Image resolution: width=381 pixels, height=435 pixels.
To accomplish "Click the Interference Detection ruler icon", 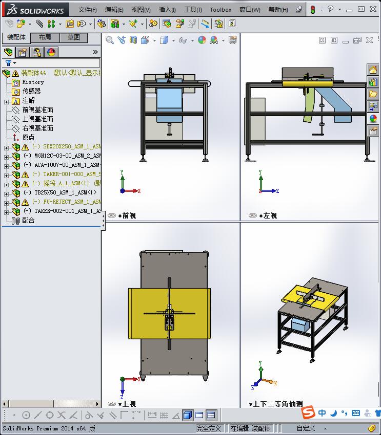I will [205, 24].
